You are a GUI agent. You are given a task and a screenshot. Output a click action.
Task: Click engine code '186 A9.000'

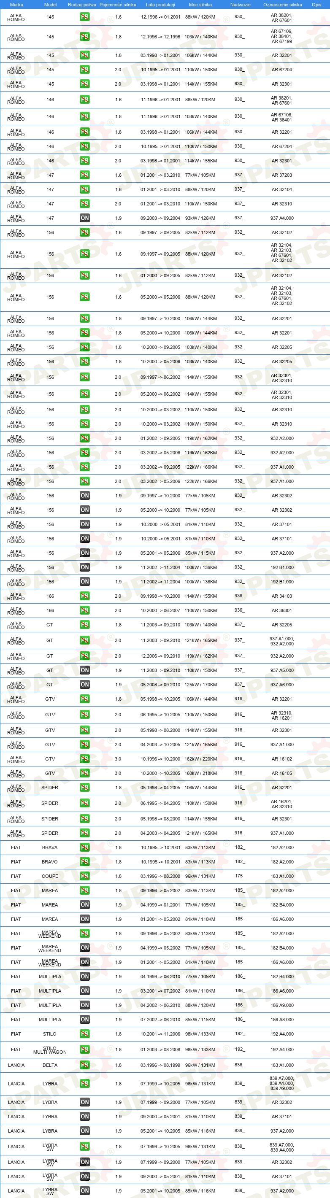pyautogui.click(x=282, y=1005)
